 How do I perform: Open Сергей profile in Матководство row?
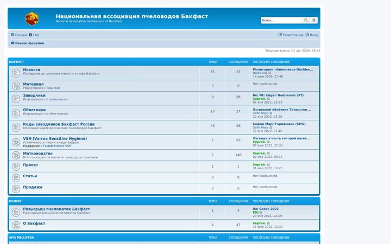[259, 153]
